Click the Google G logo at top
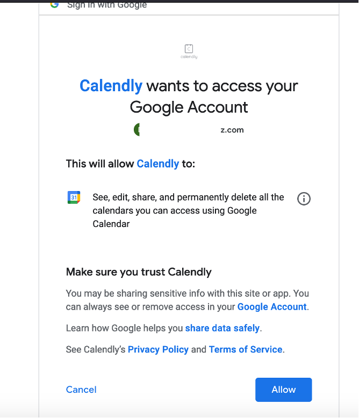The width and height of the screenshot is (359, 418). 54,4
